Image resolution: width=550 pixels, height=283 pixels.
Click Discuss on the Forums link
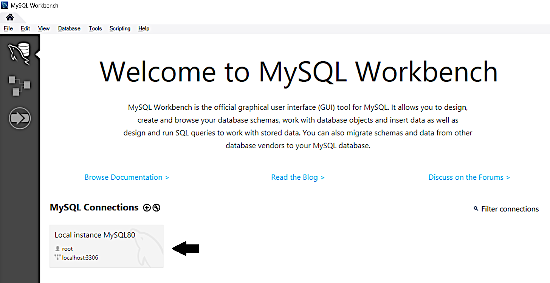click(x=469, y=177)
